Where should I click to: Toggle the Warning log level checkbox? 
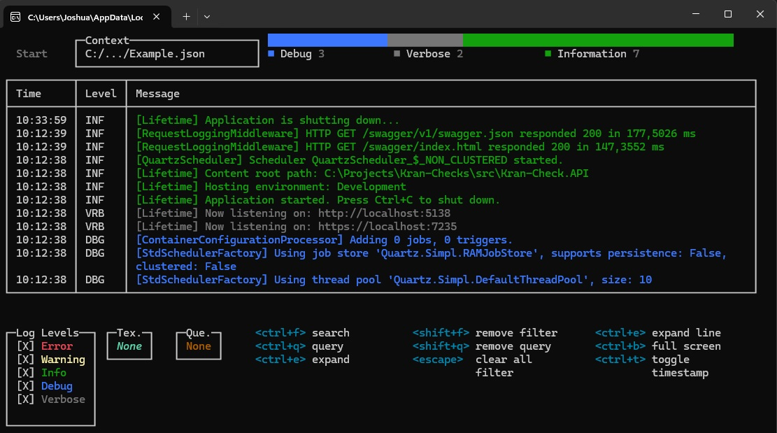pyautogui.click(x=25, y=360)
